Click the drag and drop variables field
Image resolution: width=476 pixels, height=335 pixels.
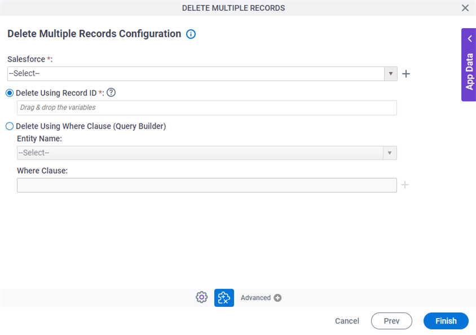[206, 108]
